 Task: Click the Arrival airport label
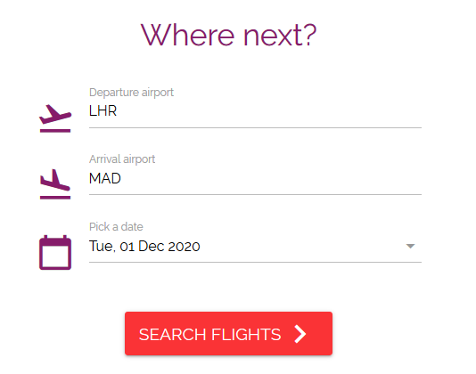pos(122,159)
